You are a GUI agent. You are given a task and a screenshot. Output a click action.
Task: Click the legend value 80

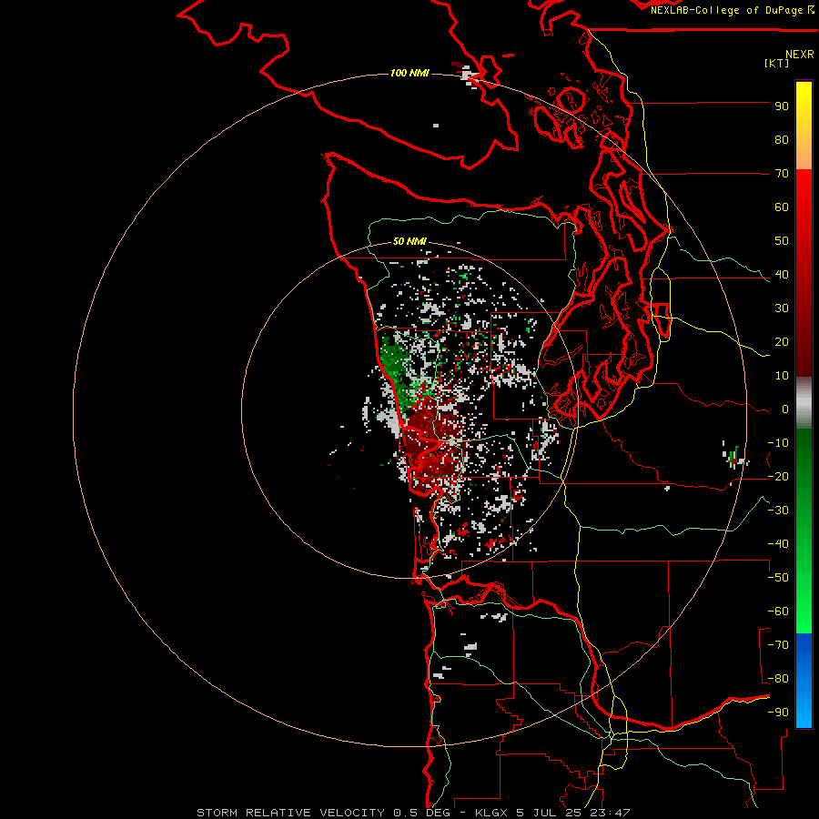pos(782,139)
